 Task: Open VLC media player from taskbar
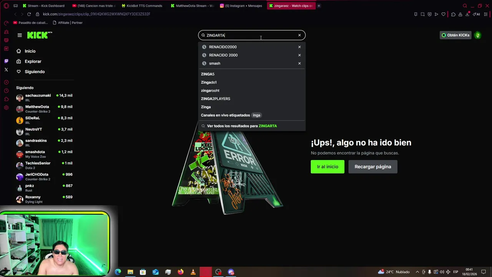193,272
